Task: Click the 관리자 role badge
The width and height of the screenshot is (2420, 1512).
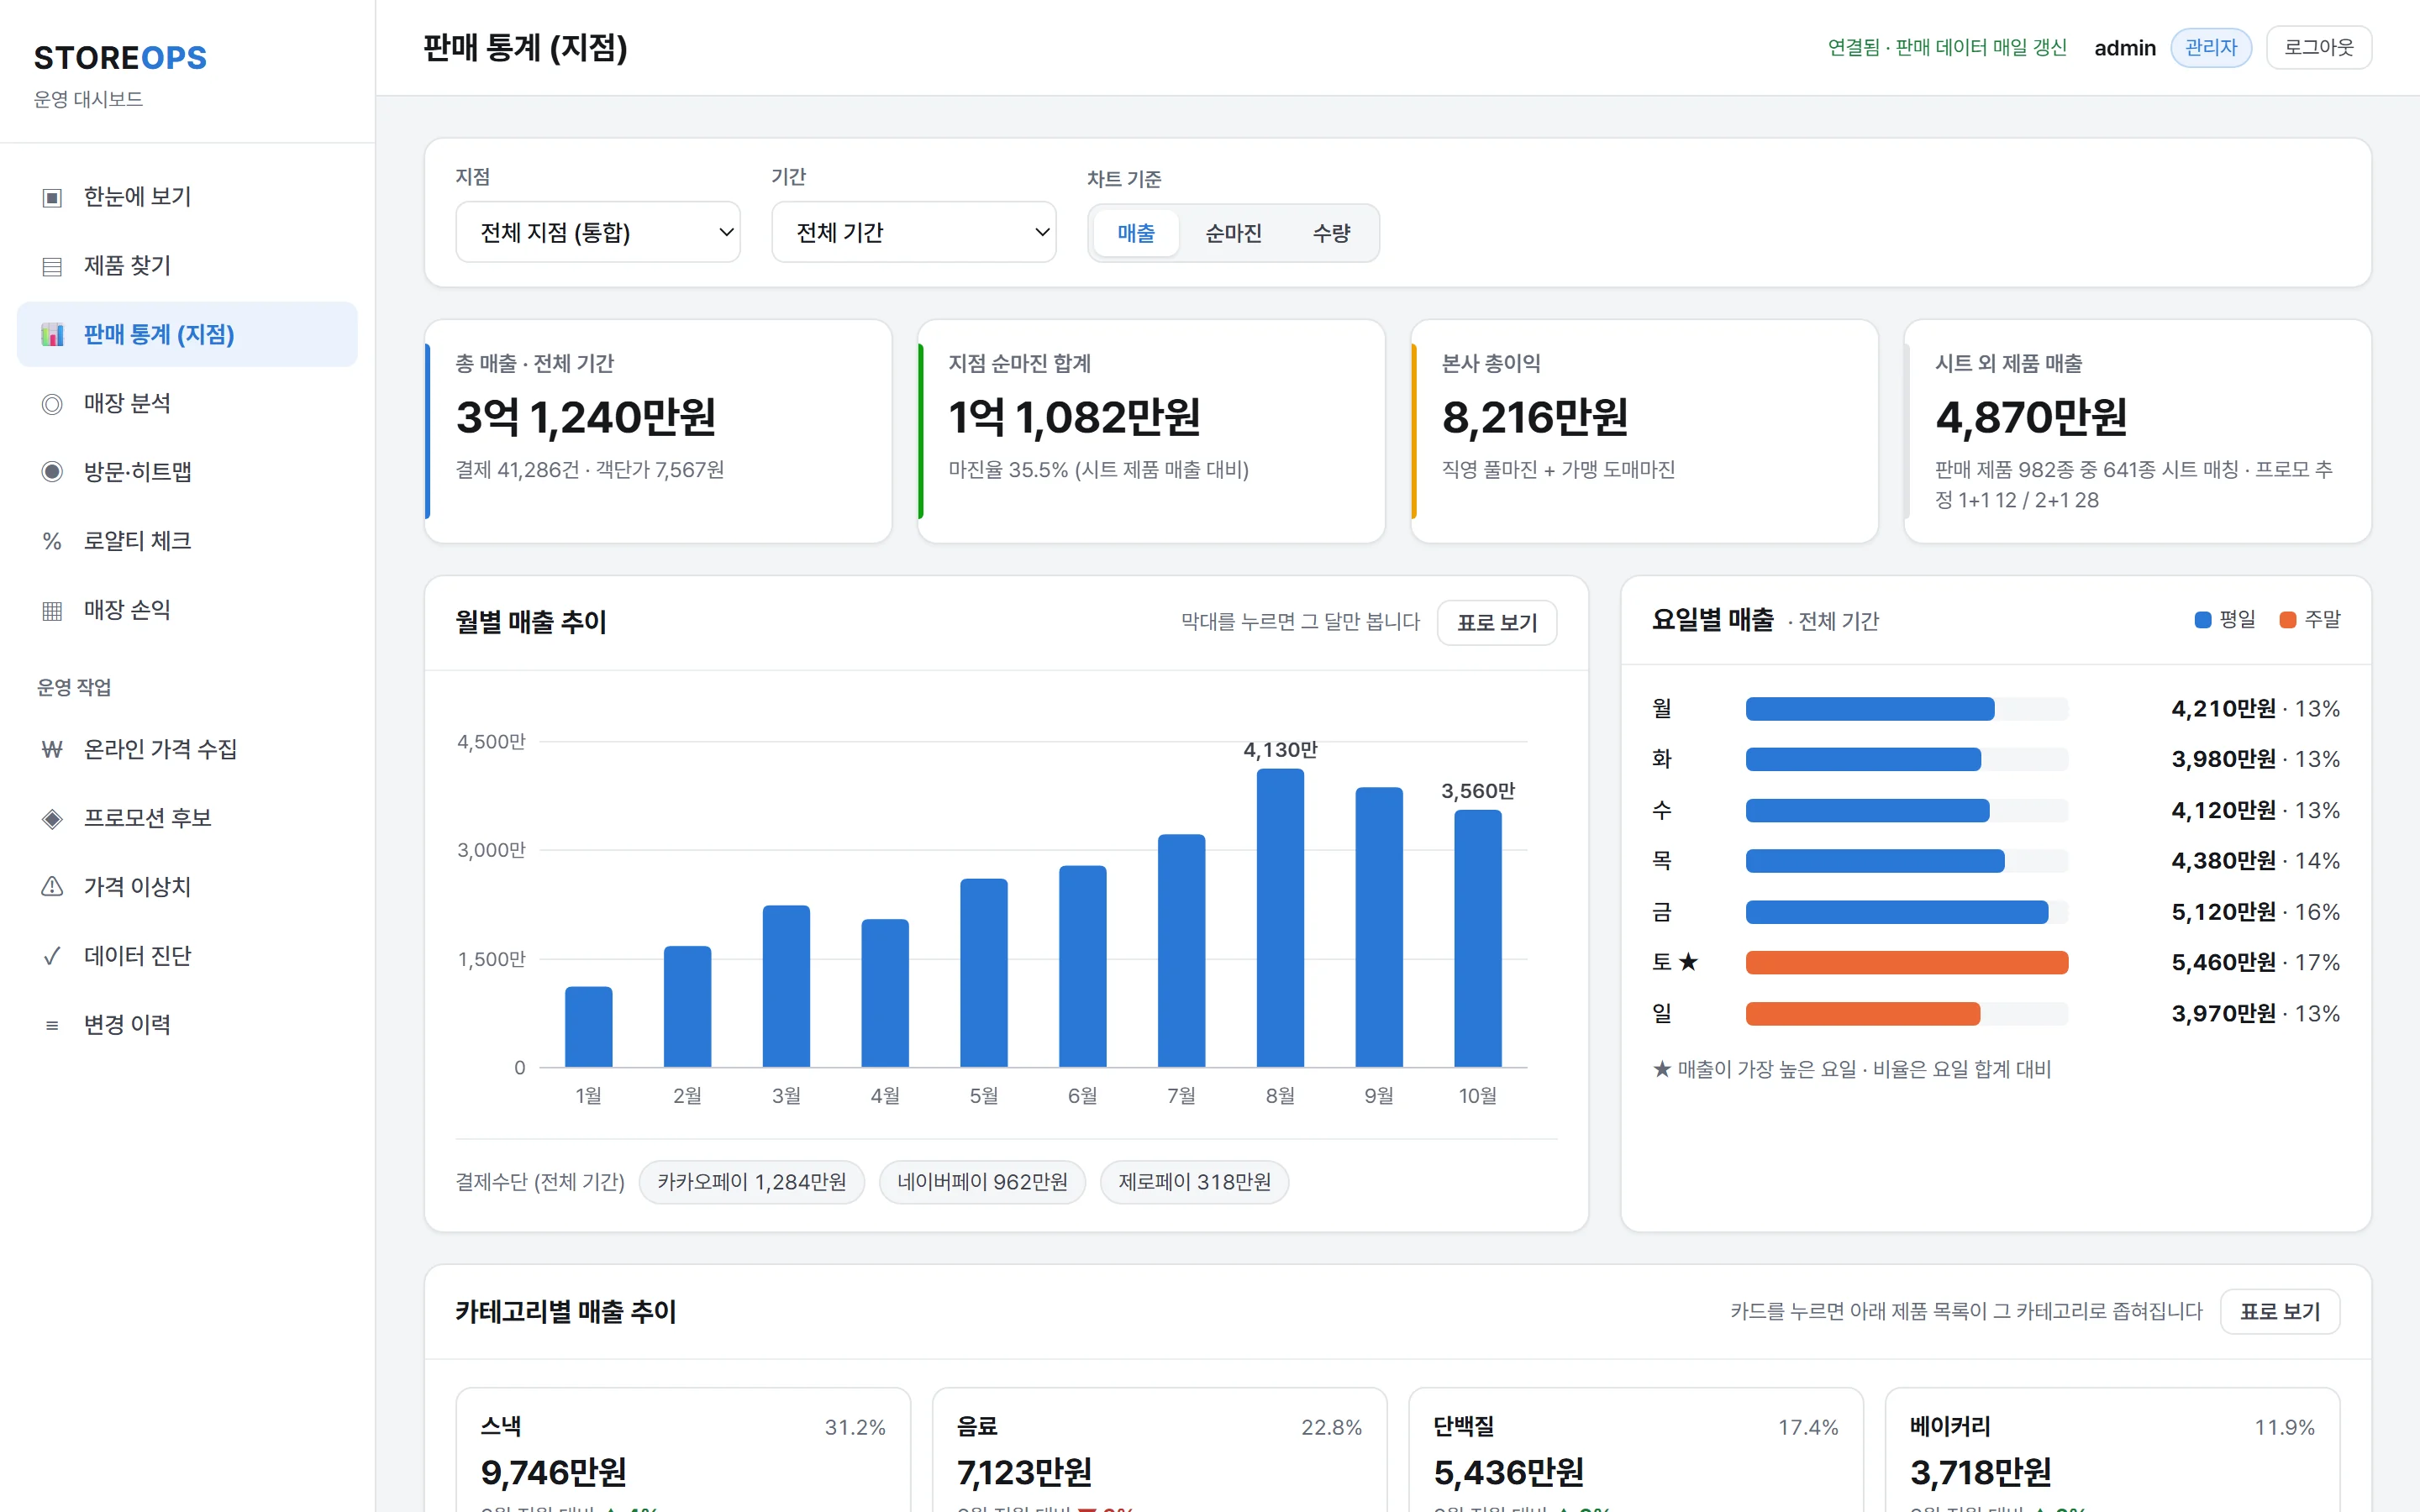Action: (2211, 47)
